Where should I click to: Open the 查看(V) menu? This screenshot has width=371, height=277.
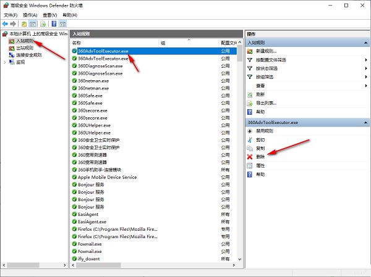coord(51,14)
